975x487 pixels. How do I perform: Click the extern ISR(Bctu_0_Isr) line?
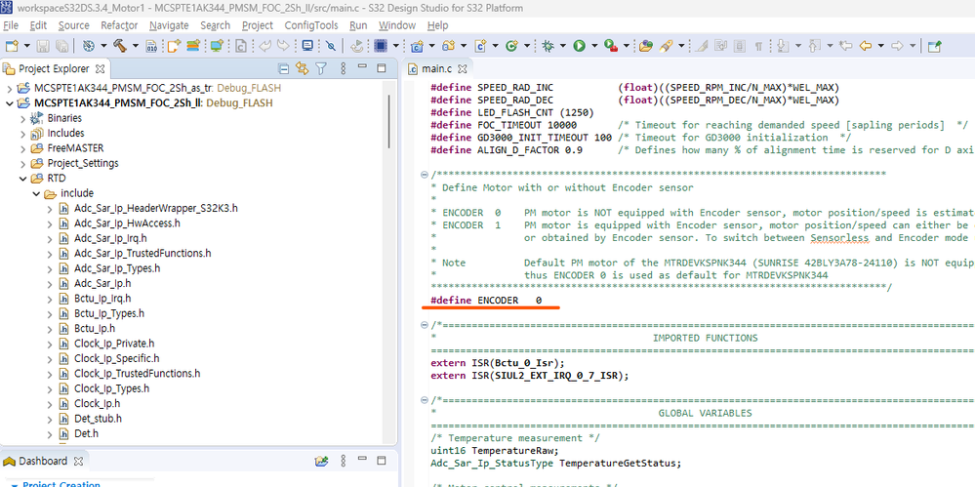point(497,363)
